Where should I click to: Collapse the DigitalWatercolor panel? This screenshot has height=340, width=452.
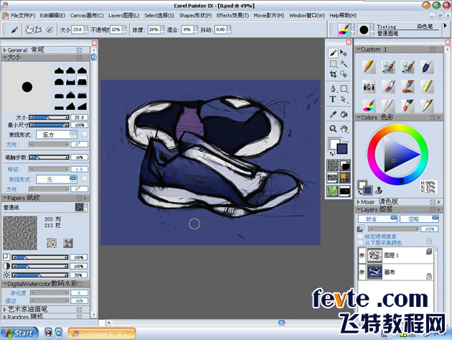click(4, 284)
